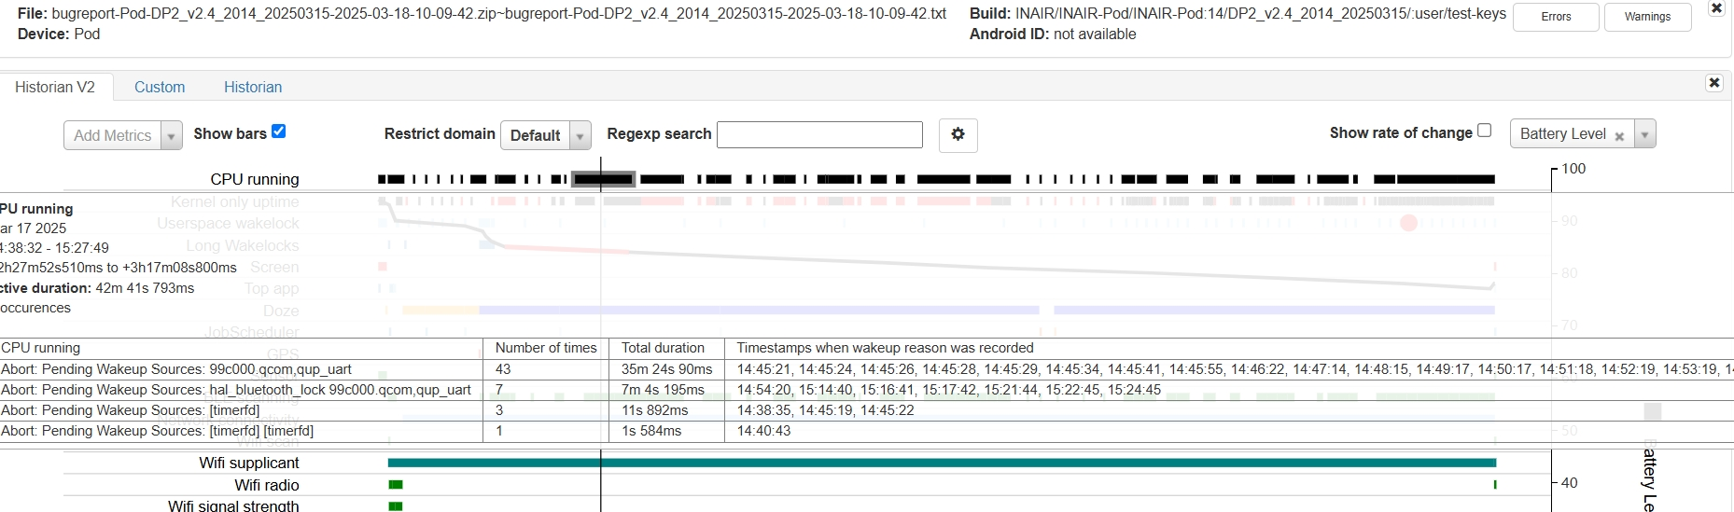The width and height of the screenshot is (1734, 512).
Task: Select the Device: Pod label
Action: click(x=59, y=34)
